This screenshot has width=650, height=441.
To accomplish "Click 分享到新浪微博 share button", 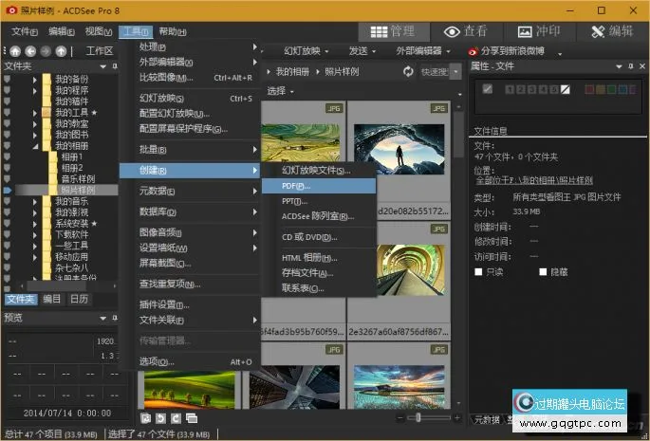I will [513, 50].
